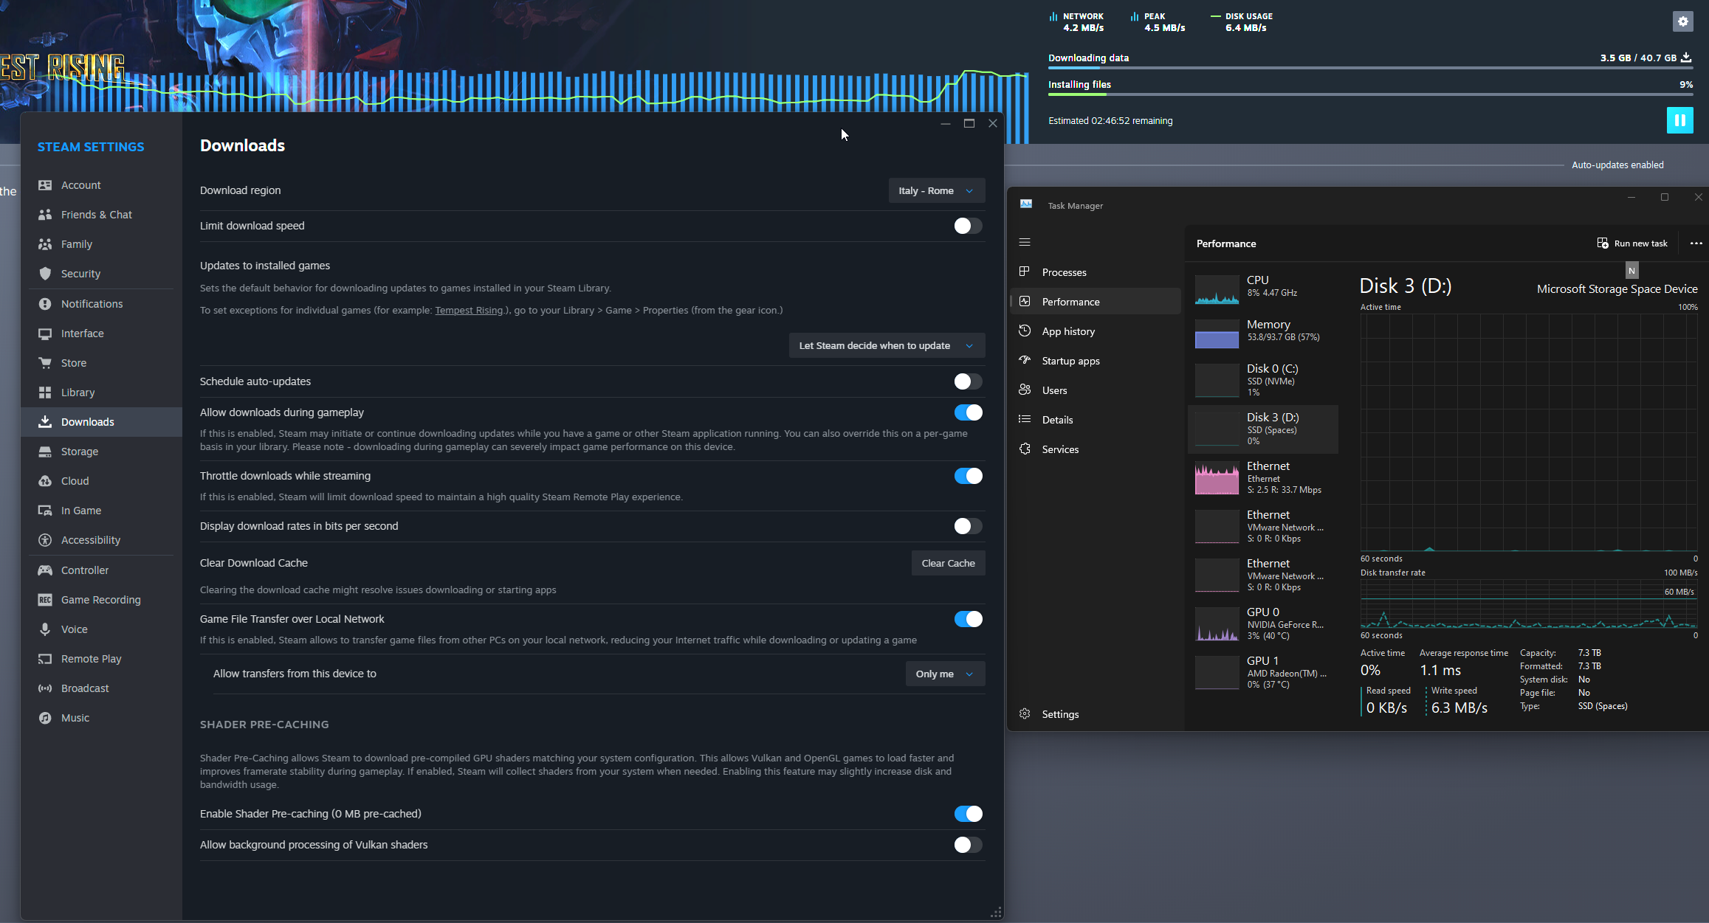Open the Only me transfers dropdown
This screenshot has height=923, width=1709.
pyautogui.click(x=944, y=674)
